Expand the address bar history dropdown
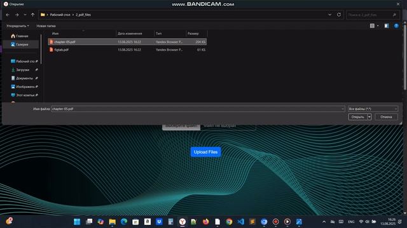The image size is (407, 228). (x=329, y=15)
